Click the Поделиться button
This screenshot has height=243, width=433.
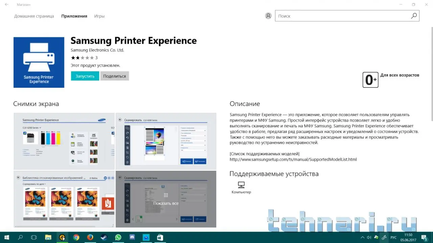[x=115, y=76]
